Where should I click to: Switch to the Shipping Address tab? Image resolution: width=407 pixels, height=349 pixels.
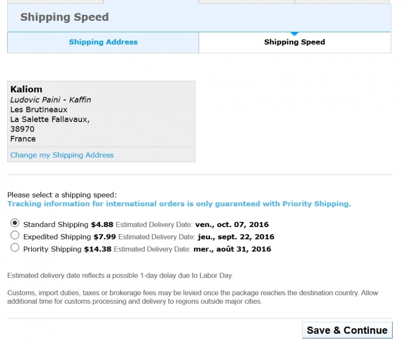103,42
